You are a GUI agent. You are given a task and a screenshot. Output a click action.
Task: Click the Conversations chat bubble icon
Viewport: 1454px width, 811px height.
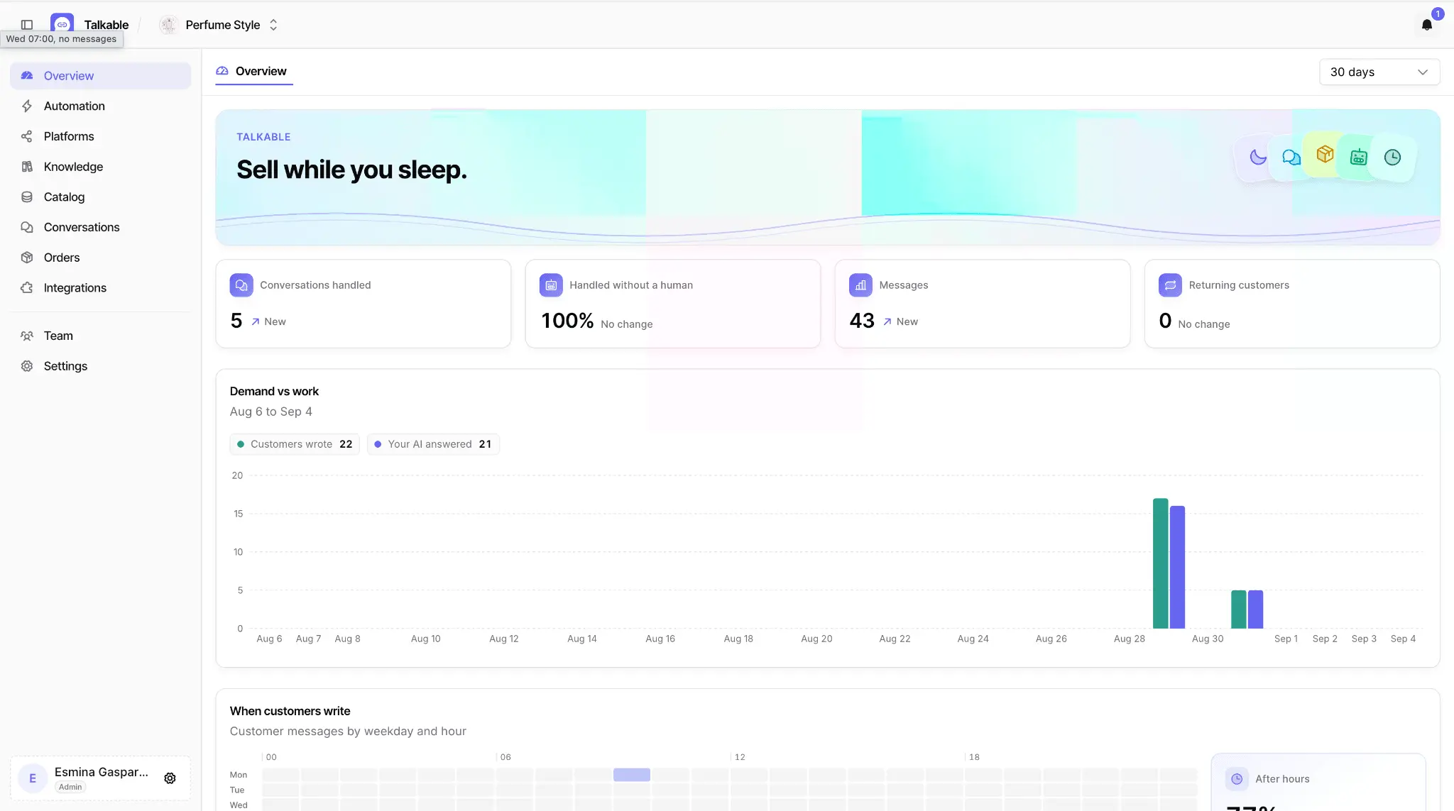27,227
